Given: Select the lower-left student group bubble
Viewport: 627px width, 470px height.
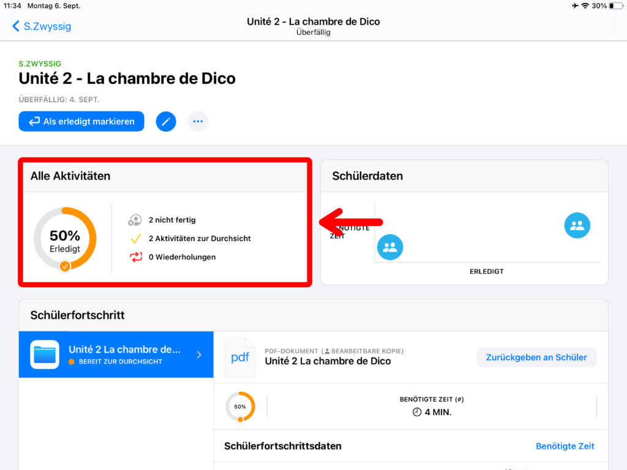Looking at the screenshot, I should 390,247.
